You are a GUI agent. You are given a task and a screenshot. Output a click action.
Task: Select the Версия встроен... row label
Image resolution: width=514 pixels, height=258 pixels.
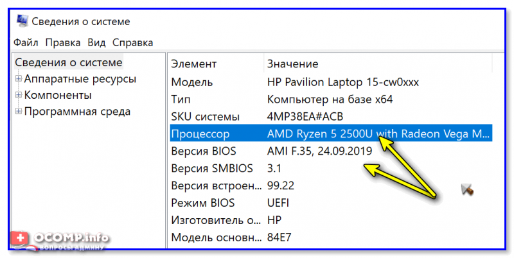217,185
